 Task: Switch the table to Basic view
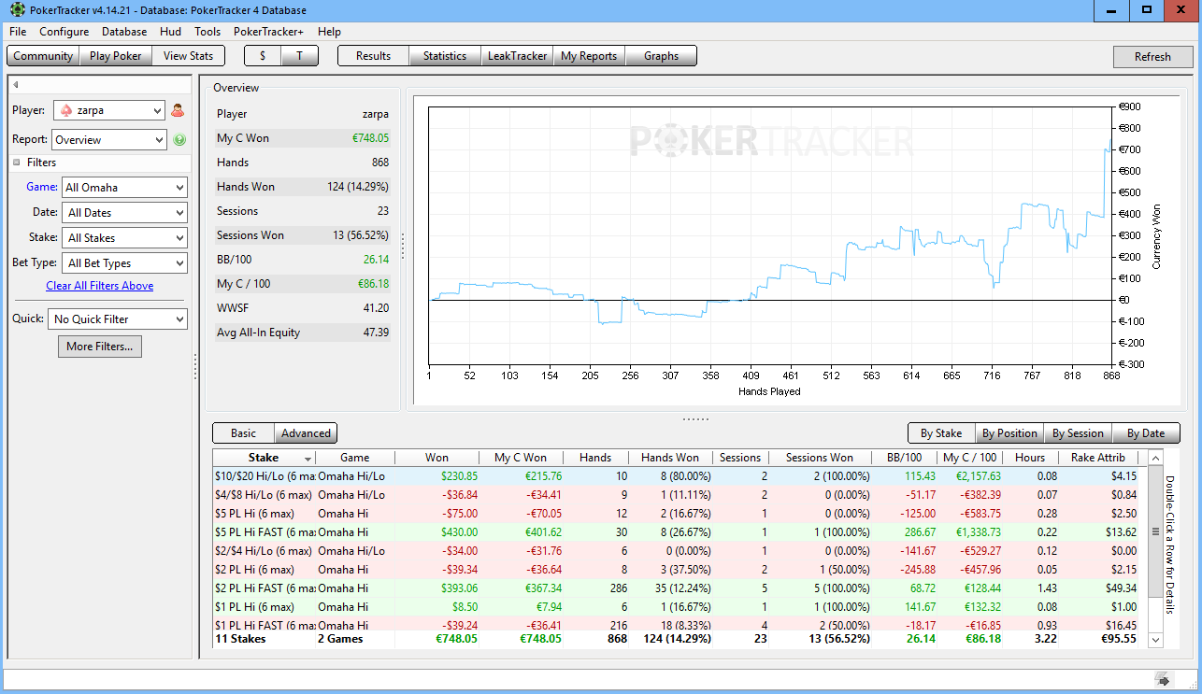click(243, 433)
